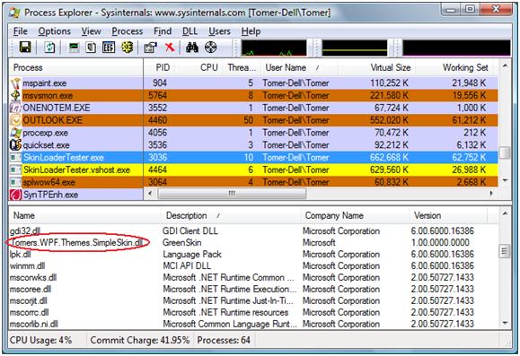Click process list horizontal scroll right arrow
The height and width of the screenshot is (356, 520).
[491, 194]
